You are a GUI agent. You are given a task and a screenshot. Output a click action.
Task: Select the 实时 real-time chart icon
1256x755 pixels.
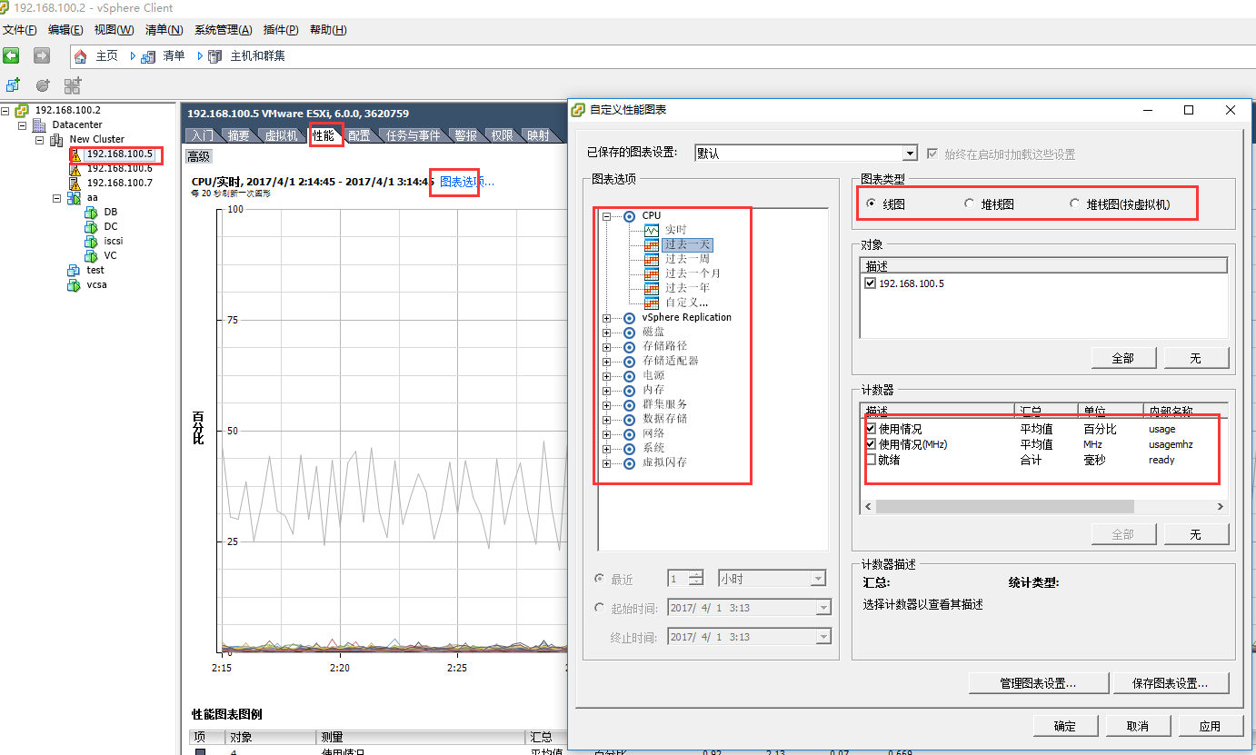pos(651,230)
